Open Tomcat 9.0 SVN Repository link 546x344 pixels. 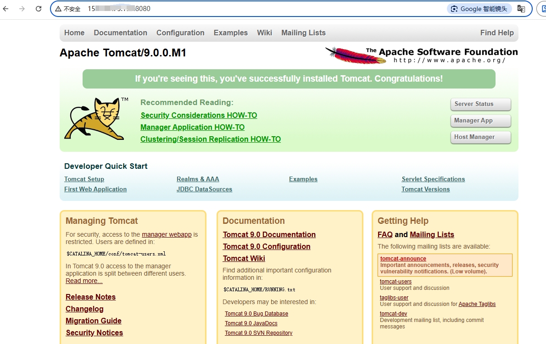tap(259, 333)
